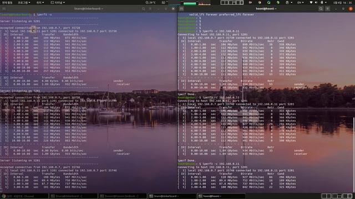Image resolution: width=355 pixels, height=199 pixels.
Task: Expand the linaro@tinkerboard window title dropdown
Action: (89, 9)
